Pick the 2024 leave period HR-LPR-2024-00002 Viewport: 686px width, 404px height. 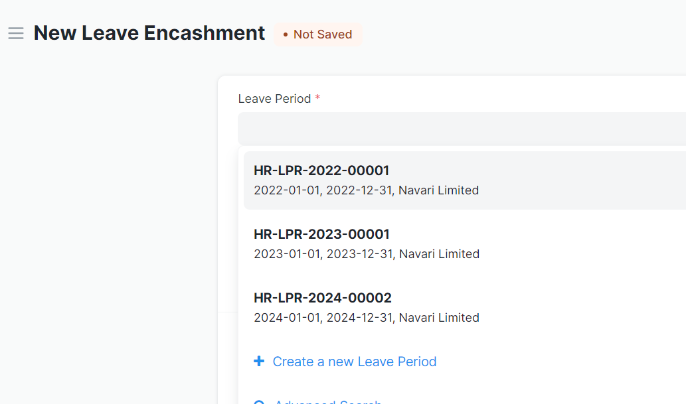[323, 298]
